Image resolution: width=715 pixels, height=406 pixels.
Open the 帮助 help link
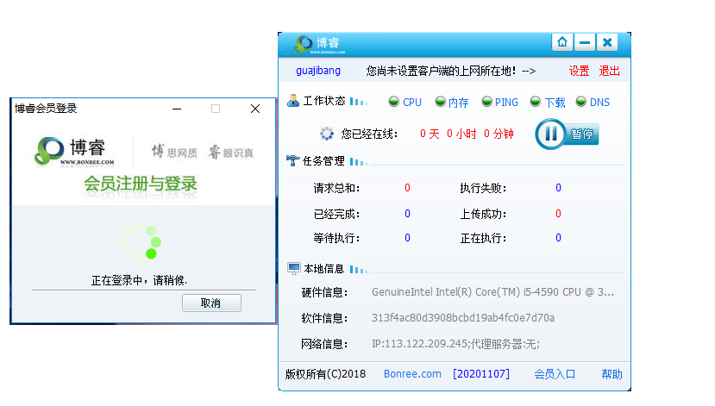[x=612, y=374]
